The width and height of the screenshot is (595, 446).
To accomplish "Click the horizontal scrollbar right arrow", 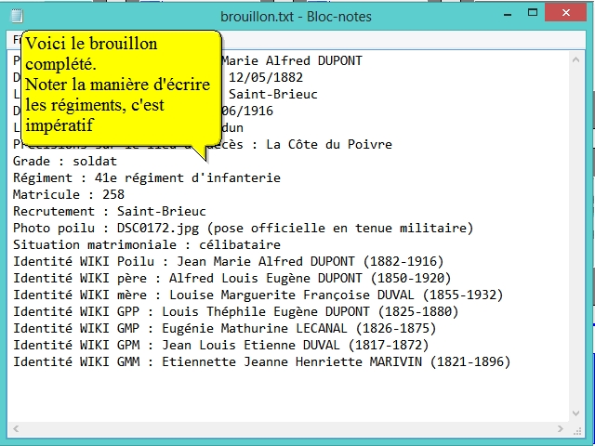I will [x=562, y=430].
